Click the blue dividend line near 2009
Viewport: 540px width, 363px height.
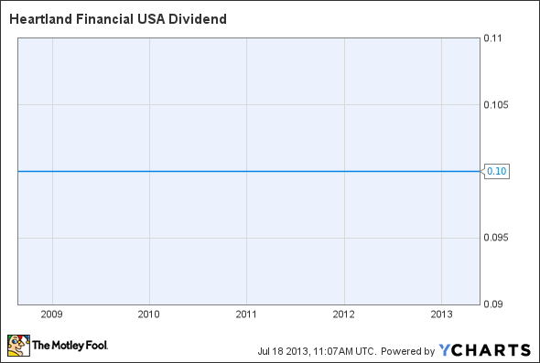pos(52,171)
